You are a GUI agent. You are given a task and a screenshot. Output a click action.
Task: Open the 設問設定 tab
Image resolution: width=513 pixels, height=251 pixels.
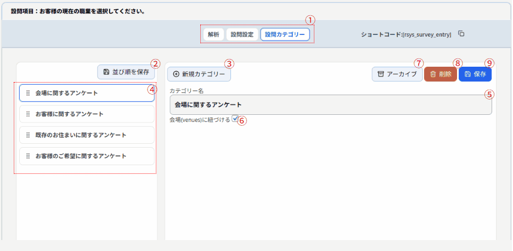coord(241,34)
